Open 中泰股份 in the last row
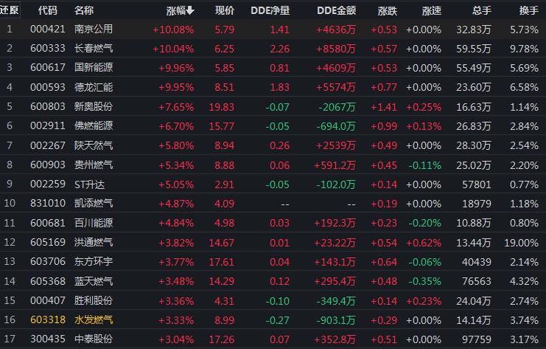The height and width of the screenshot is (349, 546). click(x=94, y=339)
